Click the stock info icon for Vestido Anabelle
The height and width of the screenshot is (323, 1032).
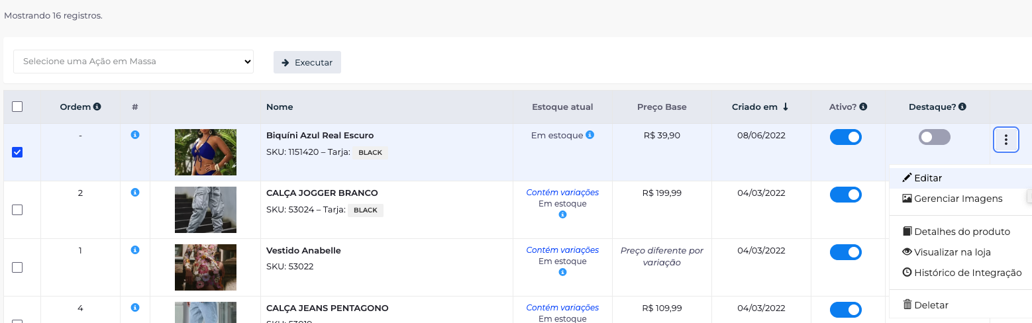tap(562, 272)
